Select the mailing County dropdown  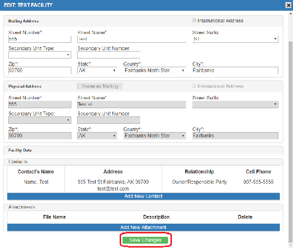pyautogui.click(x=154, y=71)
